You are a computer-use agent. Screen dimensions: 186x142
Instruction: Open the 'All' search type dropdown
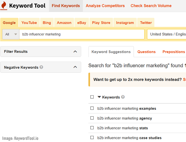coord(11,34)
